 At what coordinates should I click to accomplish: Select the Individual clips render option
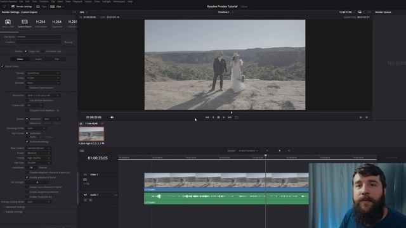43,51
